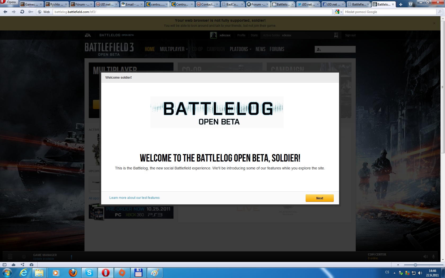Open a new tab with plus button
This screenshot has width=445, height=278.
click(x=401, y=4)
